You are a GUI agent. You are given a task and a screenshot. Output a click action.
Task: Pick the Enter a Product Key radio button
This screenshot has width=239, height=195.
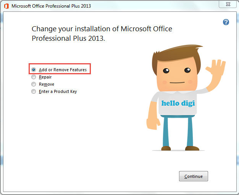(34, 91)
